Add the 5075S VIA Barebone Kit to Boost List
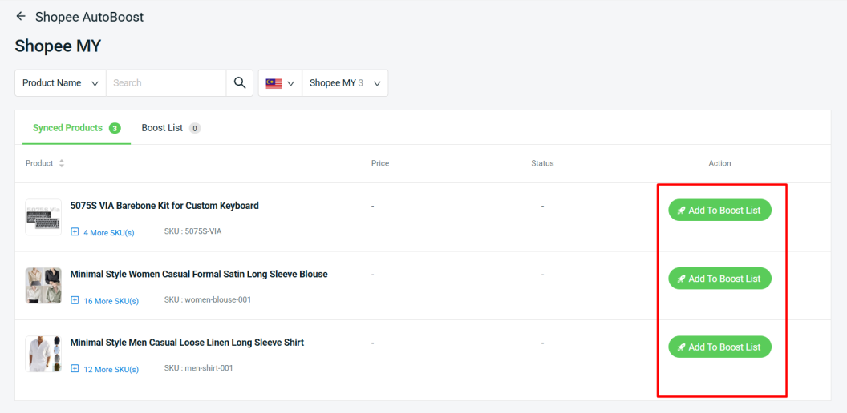847x413 pixels. [x=719, y=211]
